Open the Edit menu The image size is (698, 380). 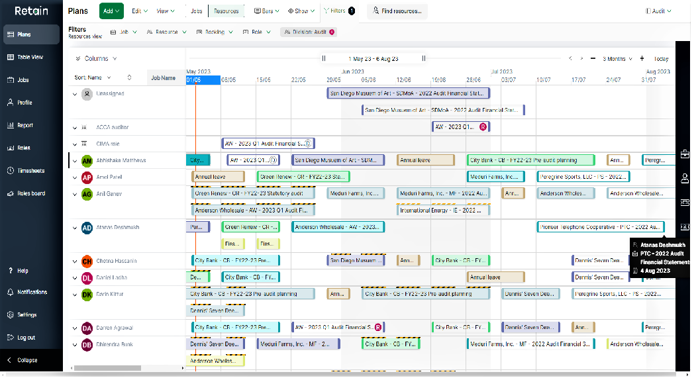(x=139, y=11)
